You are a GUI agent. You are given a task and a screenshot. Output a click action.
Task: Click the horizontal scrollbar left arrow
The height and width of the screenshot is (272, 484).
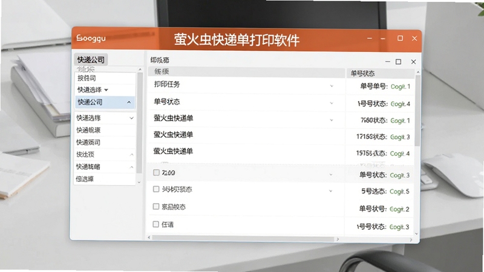(x=149, y=238)
